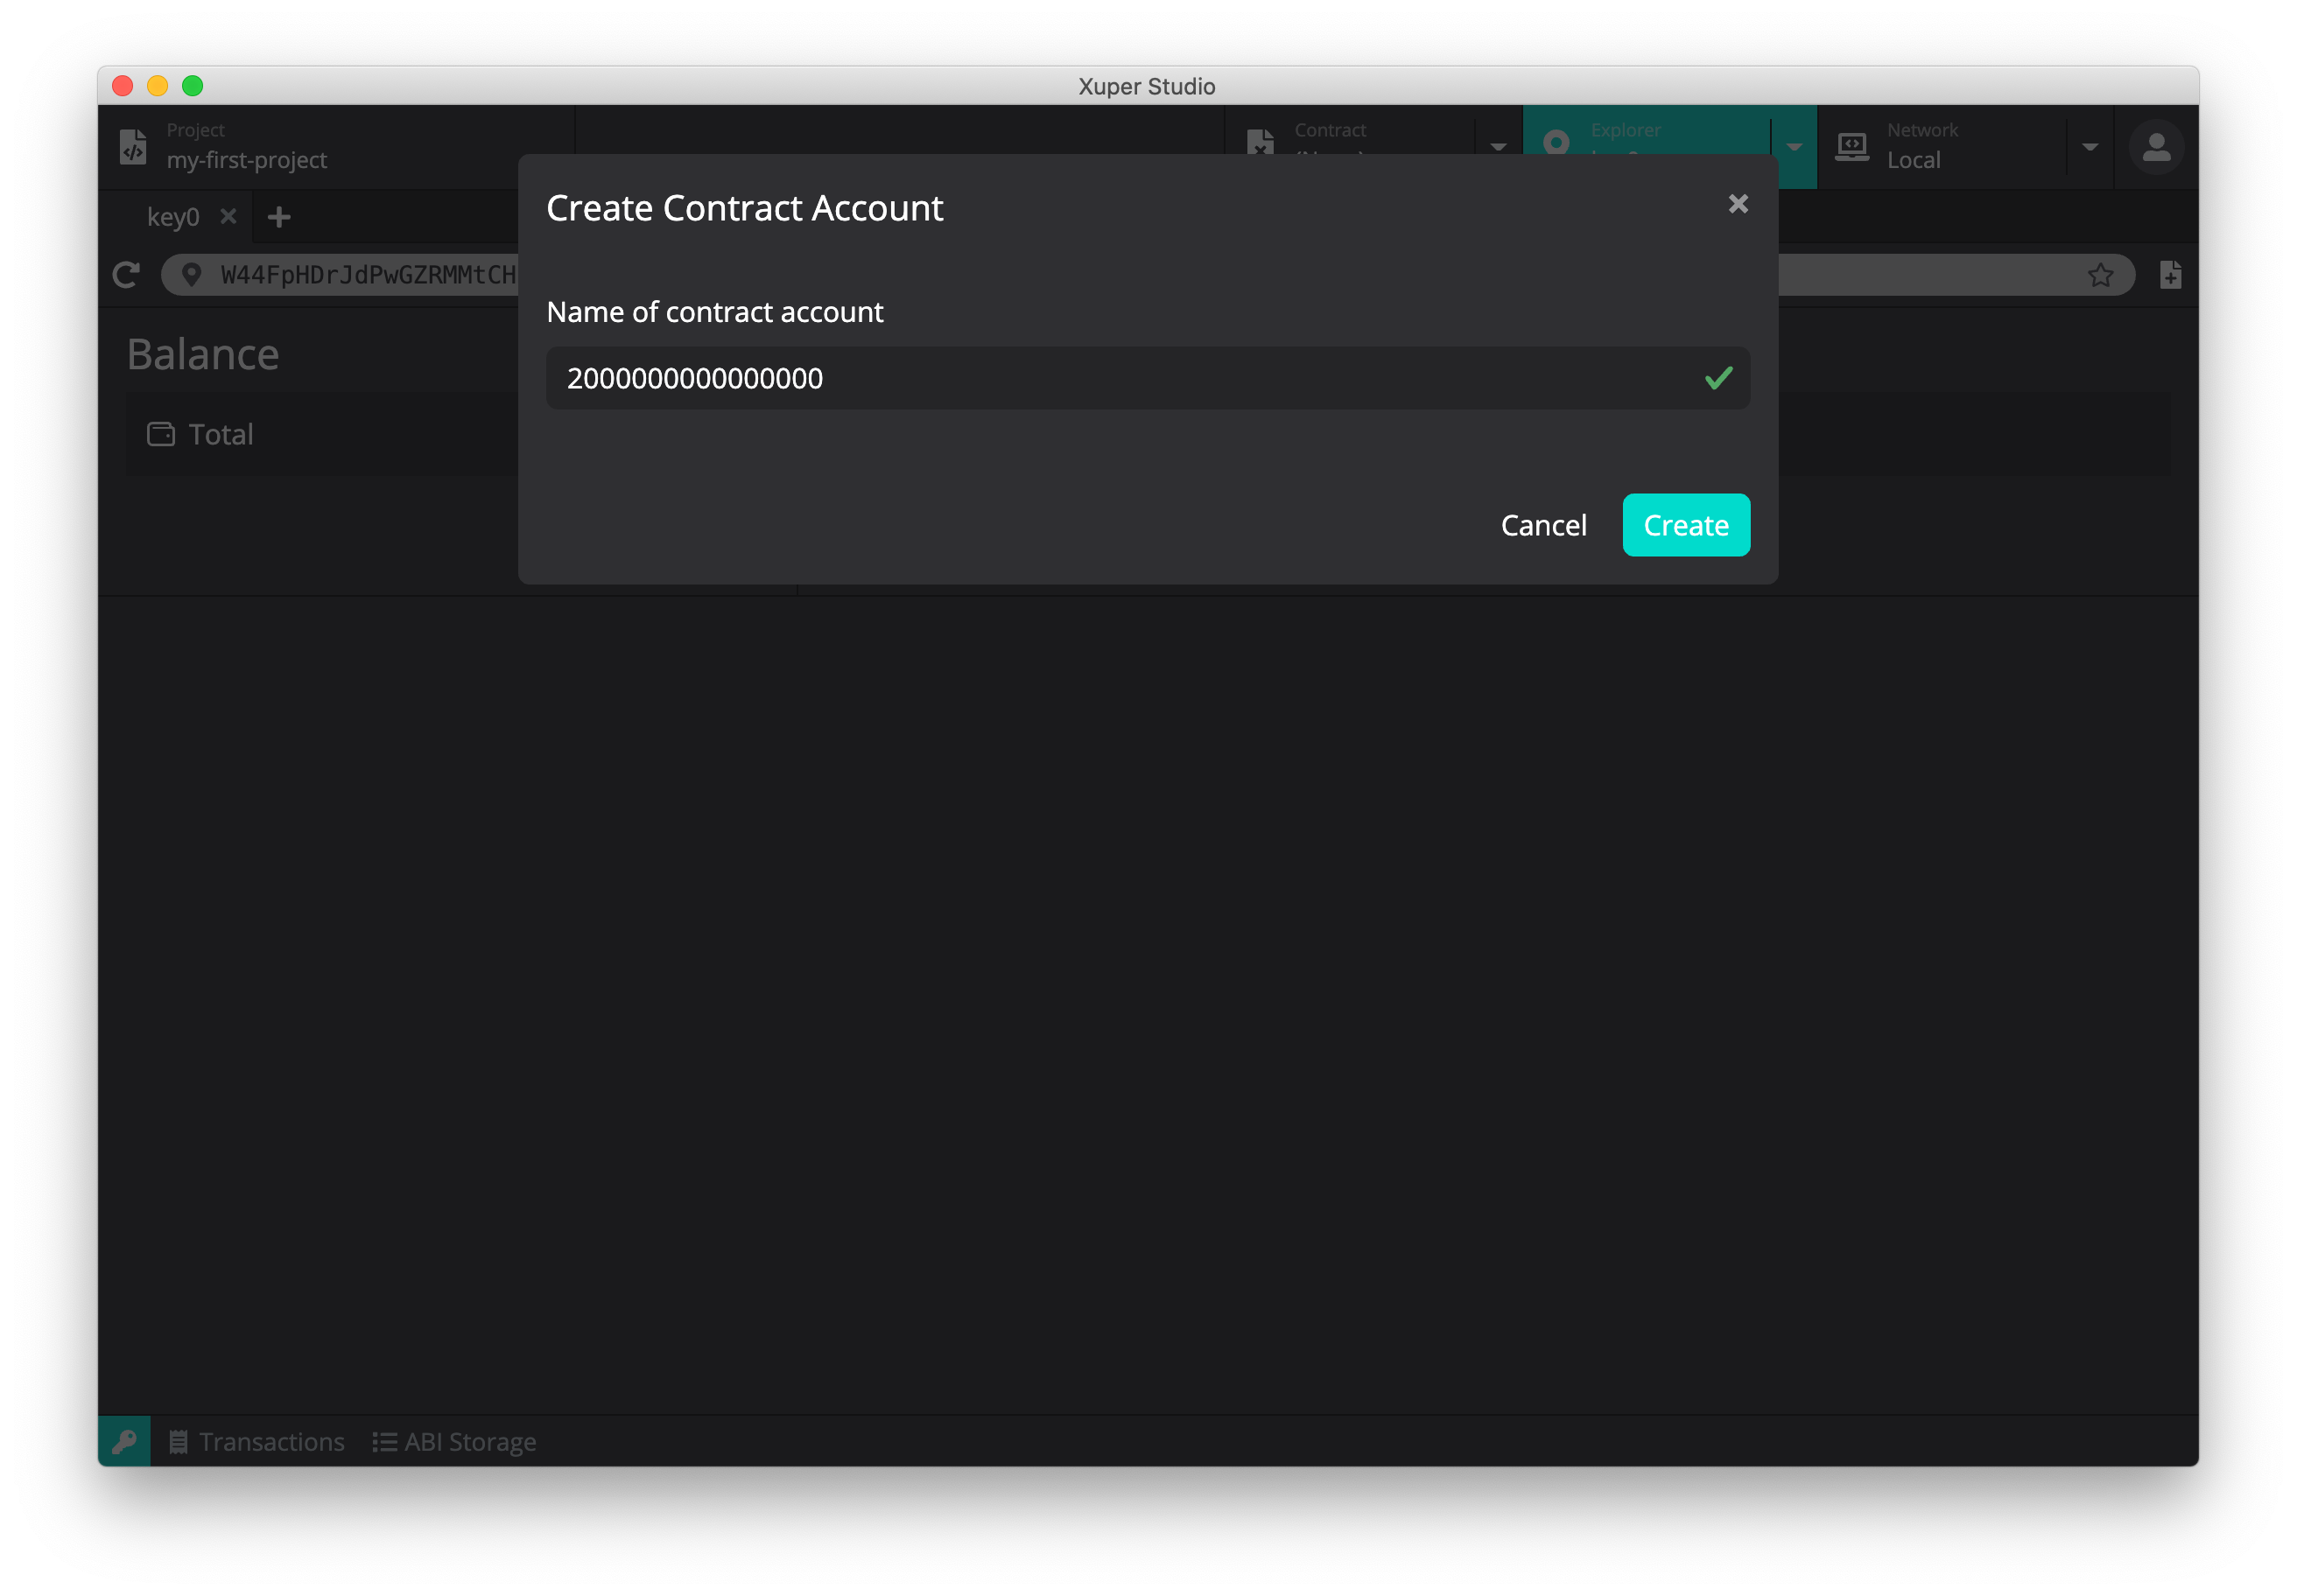
Task: Click the project code file icon
Action: 133,147
